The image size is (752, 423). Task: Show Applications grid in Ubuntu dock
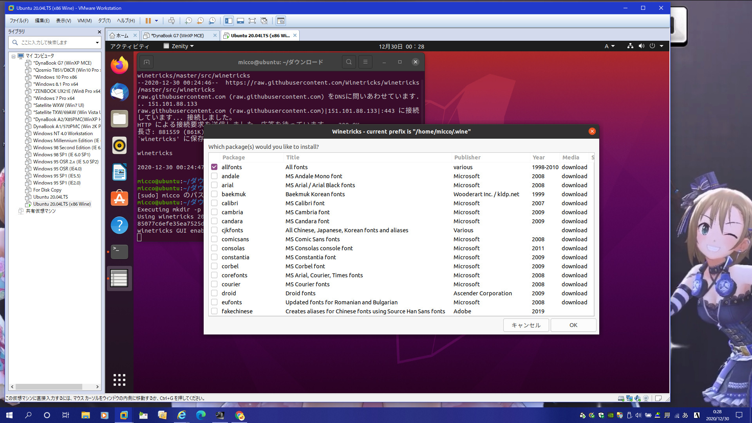tap(119, 380)
